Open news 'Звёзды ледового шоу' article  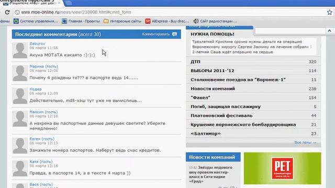coord(210,174)
